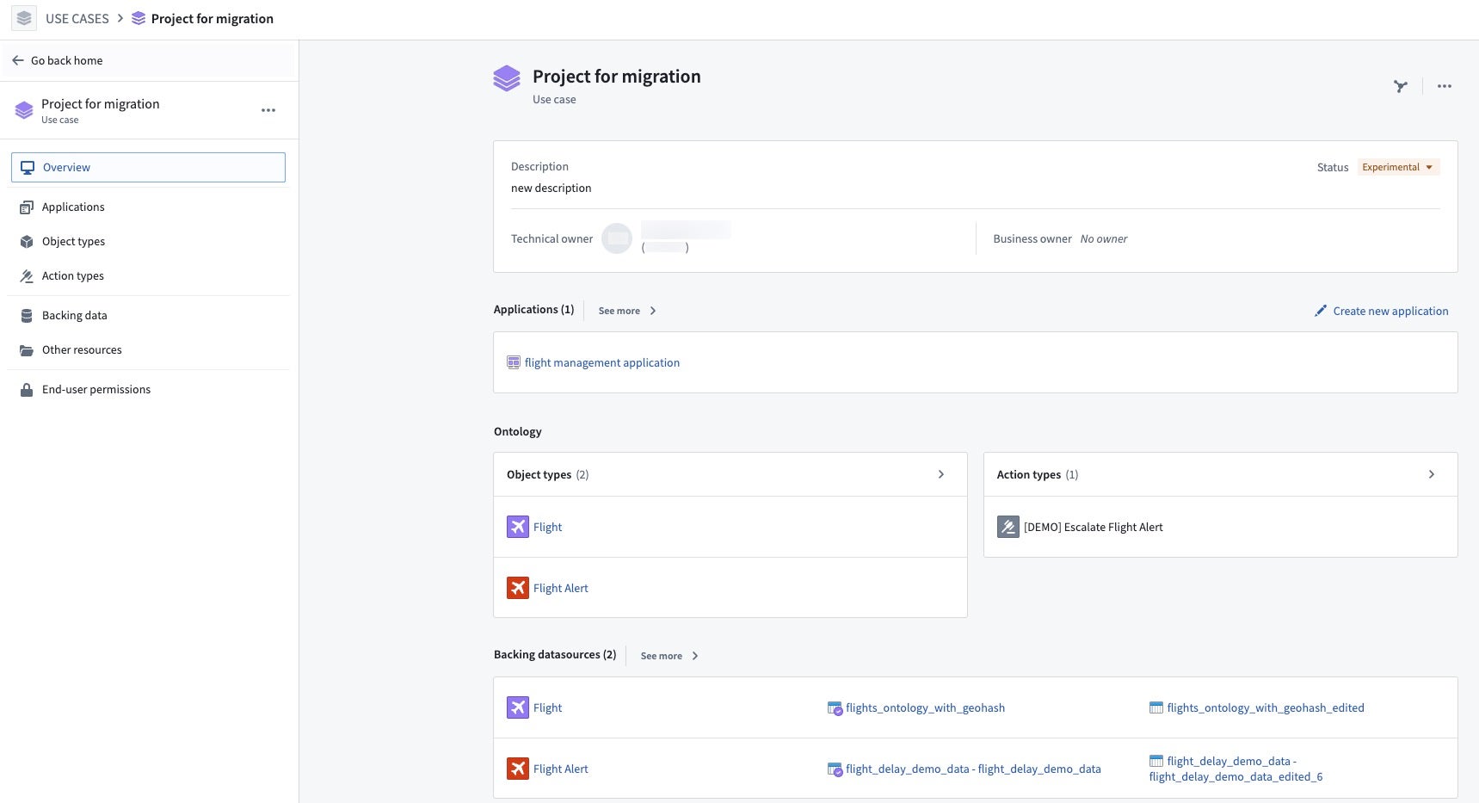Click the technical owner avatar

pyautogui.click(x=617, y=238)
